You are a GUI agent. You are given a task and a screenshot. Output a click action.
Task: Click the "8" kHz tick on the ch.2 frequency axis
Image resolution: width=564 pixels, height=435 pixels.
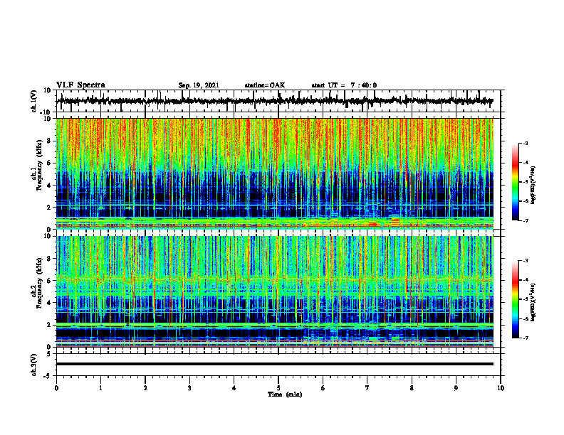[x=49, y=259]
